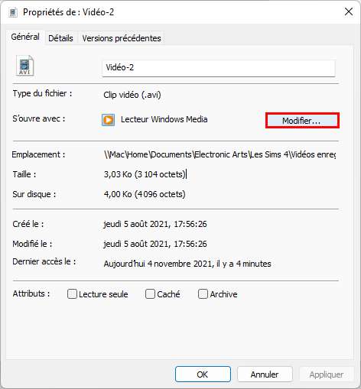Click the Emplacement path text
Screen dimensions: 361x389
220,154
